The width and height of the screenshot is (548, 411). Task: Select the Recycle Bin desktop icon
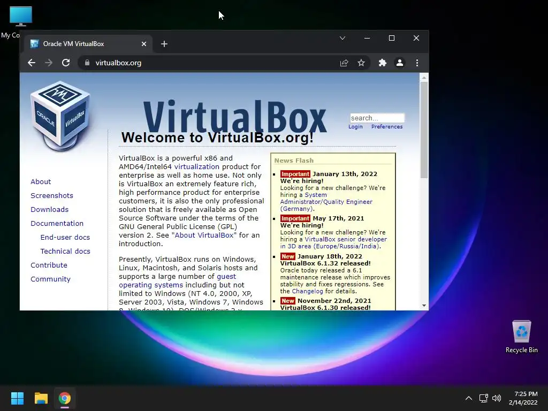coord(521,336)
